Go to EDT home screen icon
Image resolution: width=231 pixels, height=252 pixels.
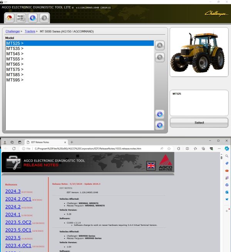pos(9,18)
